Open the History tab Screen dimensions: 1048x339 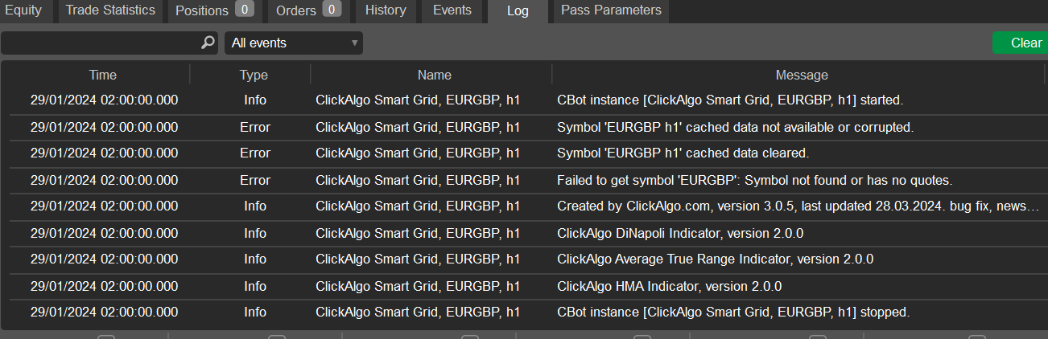pos(386,10)
